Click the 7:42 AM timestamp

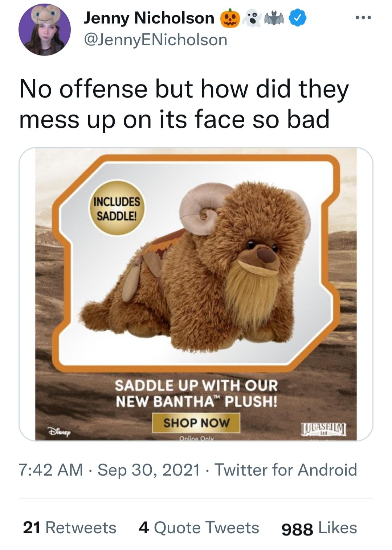51,470
